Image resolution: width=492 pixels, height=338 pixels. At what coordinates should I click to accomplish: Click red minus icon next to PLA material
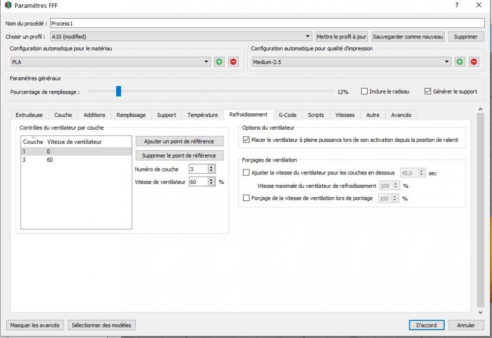pyautogui.click(x=233, y=62)
